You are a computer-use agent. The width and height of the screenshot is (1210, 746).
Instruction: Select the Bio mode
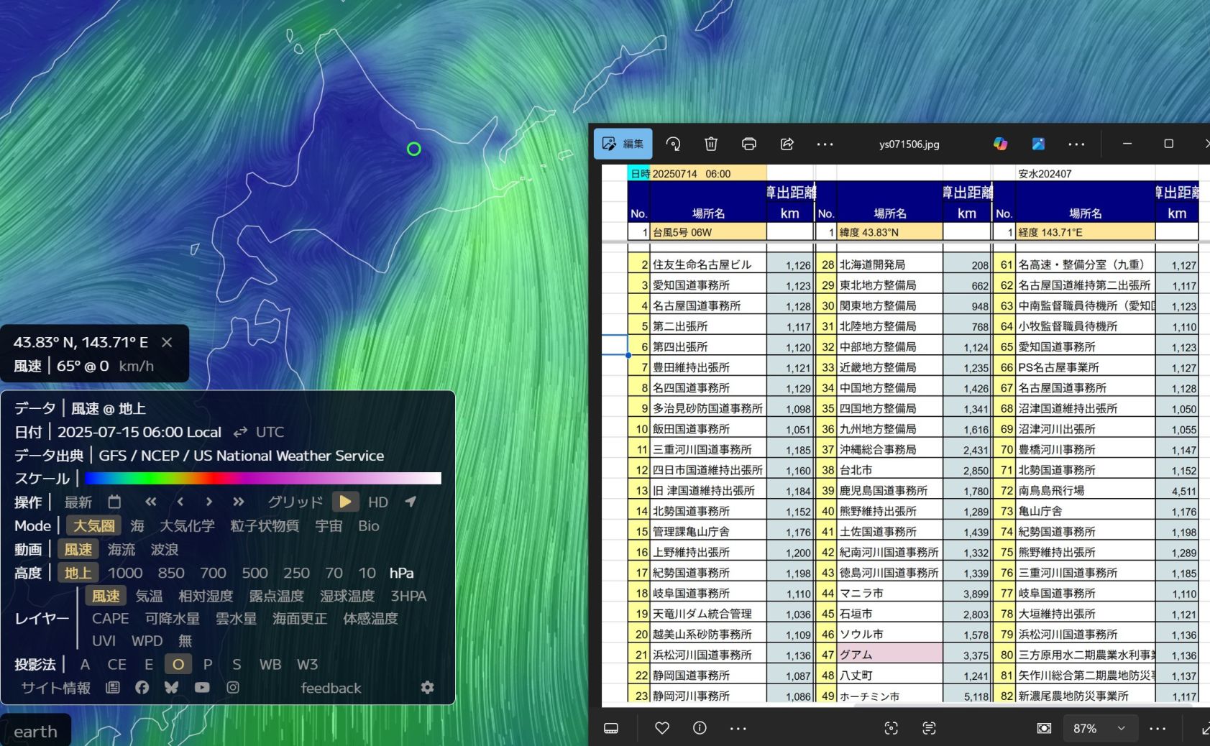pos(369,525)
